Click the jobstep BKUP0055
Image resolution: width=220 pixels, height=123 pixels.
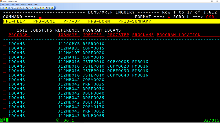[x=93, y=116]
